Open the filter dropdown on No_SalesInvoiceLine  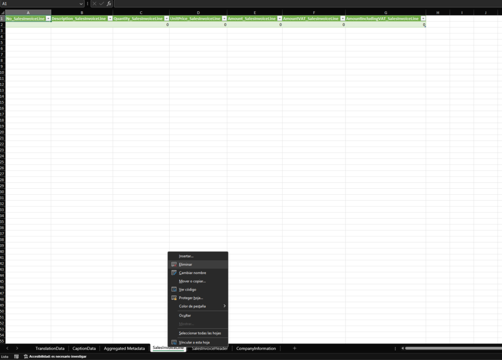coord(49,18)
